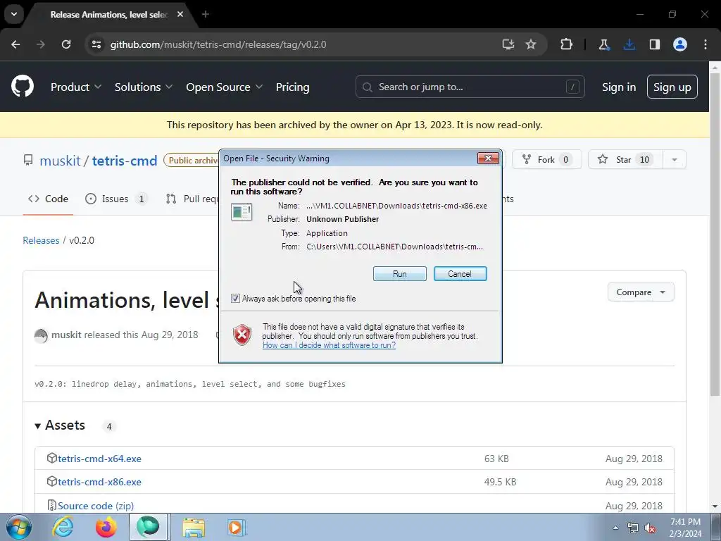Open the Pricing page
Image resolution: width=721 pixels, height=541 pixels.
pyautogui.click(x=292, y=87)
